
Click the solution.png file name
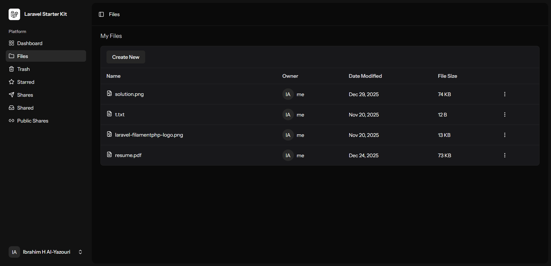click(129, 94)
